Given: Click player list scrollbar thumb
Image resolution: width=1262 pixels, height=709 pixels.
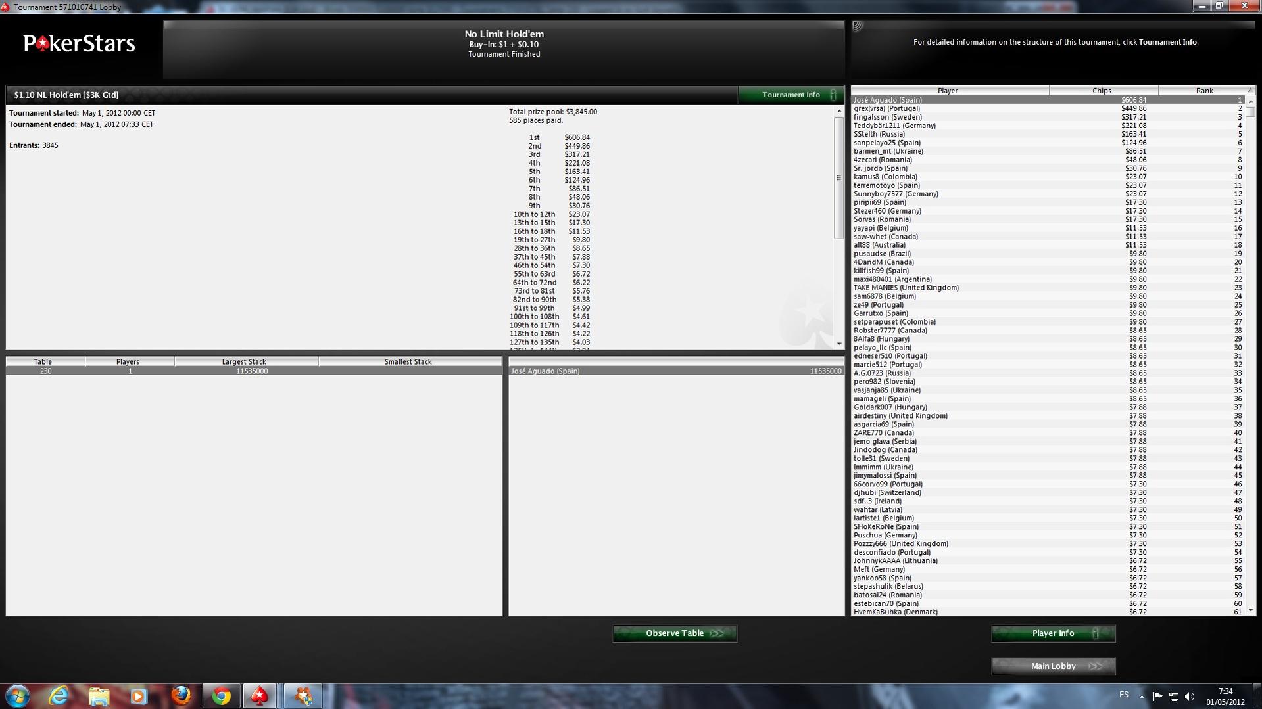Looking at the screenshot, I should [1251, 112].
